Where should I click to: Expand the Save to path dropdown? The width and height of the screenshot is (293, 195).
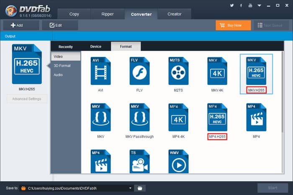tap(130, 188)
